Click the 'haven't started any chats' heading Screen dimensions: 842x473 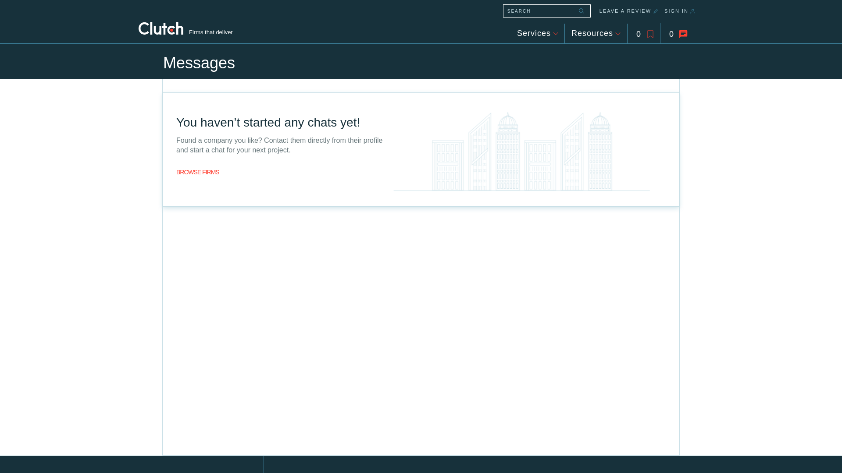[268, 123]
